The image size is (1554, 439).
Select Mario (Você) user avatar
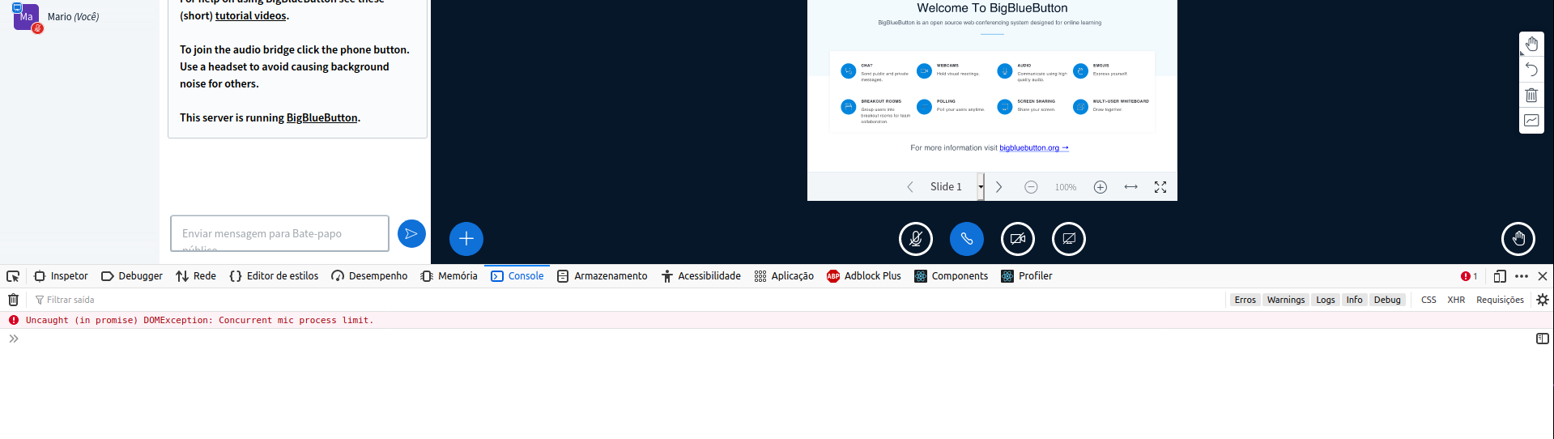27,16
